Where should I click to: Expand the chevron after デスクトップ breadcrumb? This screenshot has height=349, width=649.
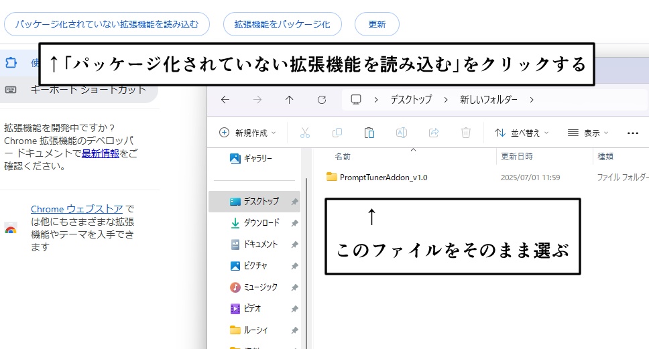[x=446, y=100]
